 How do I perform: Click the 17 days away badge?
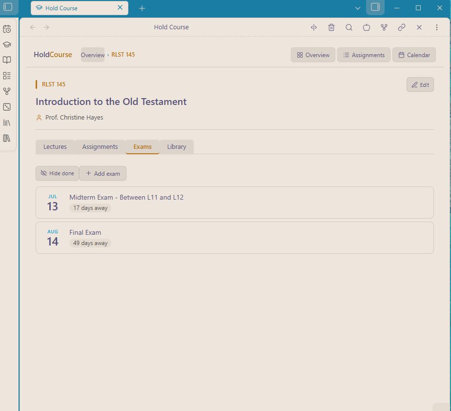tap(90, 208)
